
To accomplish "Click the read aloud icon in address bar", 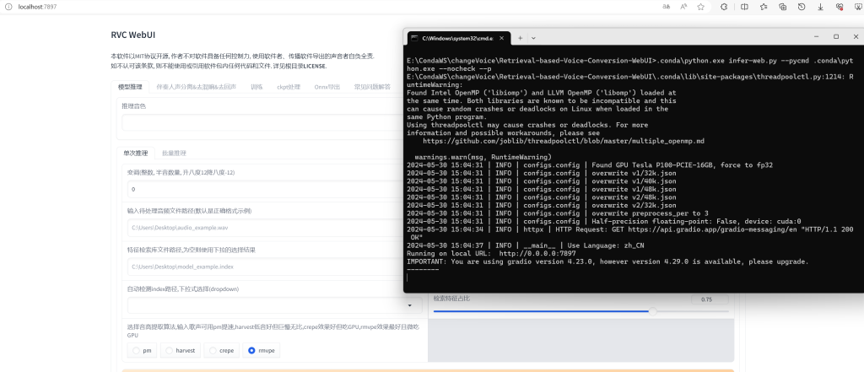I will coord(683,7).
